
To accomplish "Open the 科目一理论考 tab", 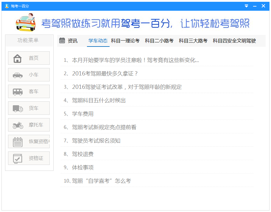I will 125,41.
